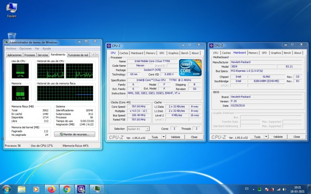Click the Monitor de recursos button

(x=75, y=134)
